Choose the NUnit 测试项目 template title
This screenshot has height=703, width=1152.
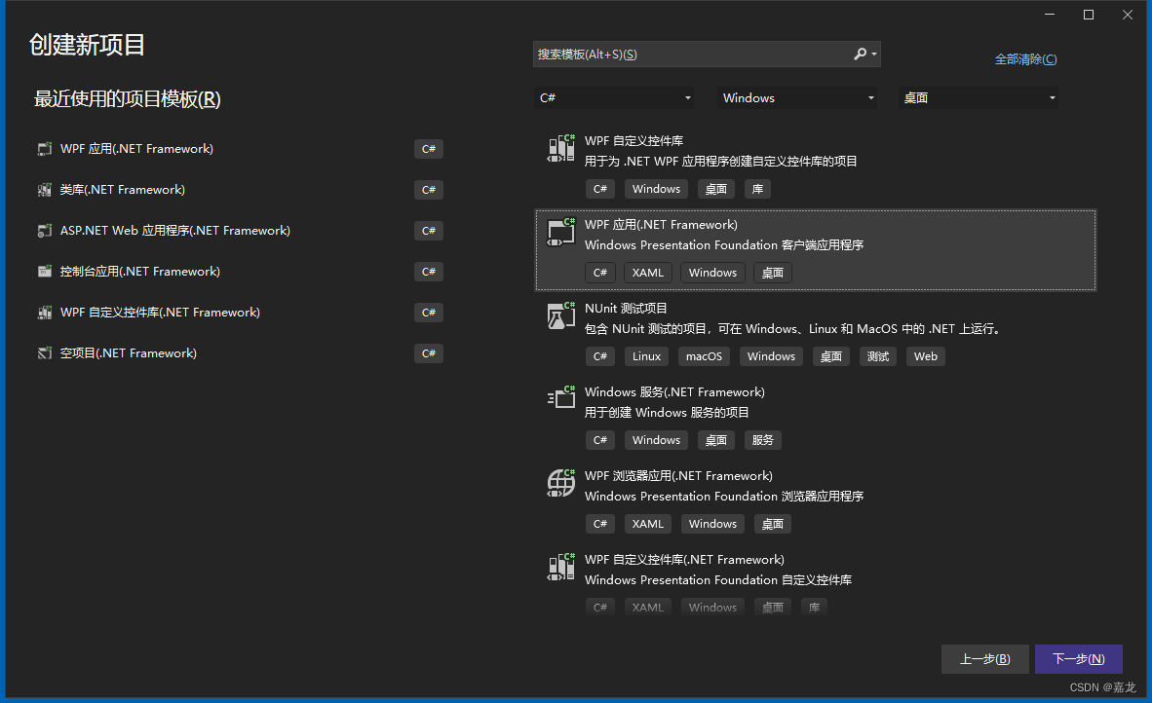click(626, 309)
